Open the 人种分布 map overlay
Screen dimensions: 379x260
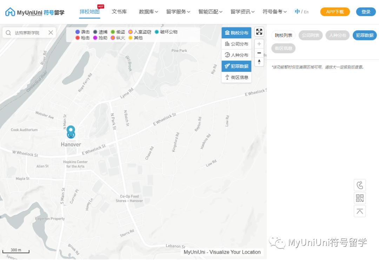point(236,55)
